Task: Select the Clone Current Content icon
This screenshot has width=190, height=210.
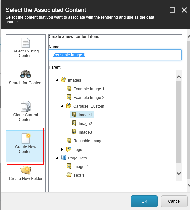Action: coord(26,106)
